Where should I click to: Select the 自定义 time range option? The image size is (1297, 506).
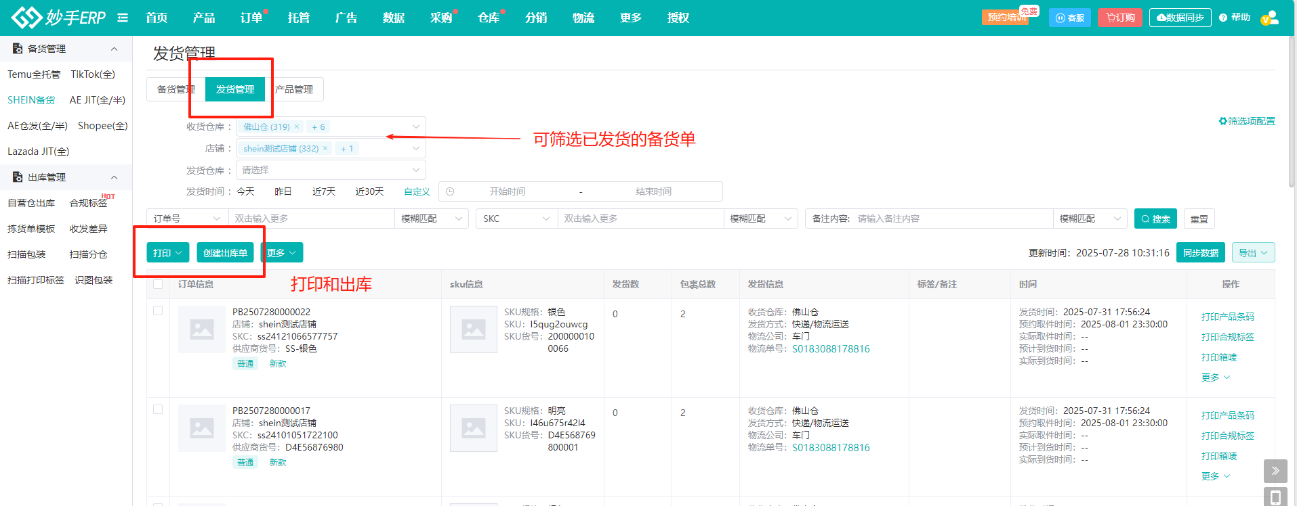coord(417,191)
